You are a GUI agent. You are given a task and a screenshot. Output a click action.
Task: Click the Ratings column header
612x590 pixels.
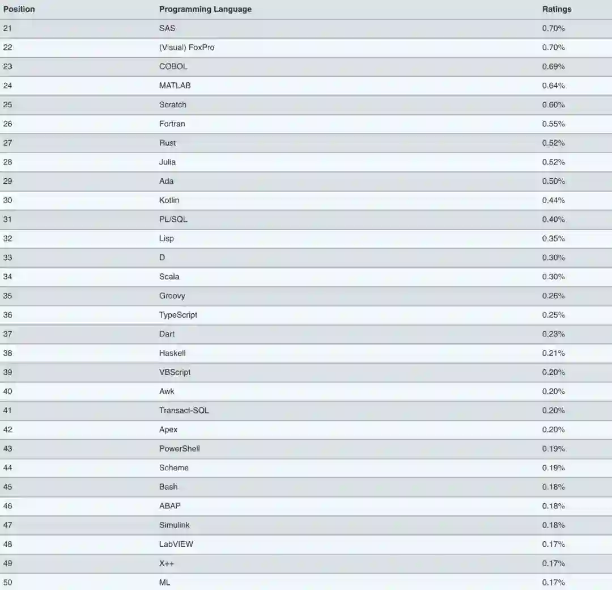(x=556, y=9)
